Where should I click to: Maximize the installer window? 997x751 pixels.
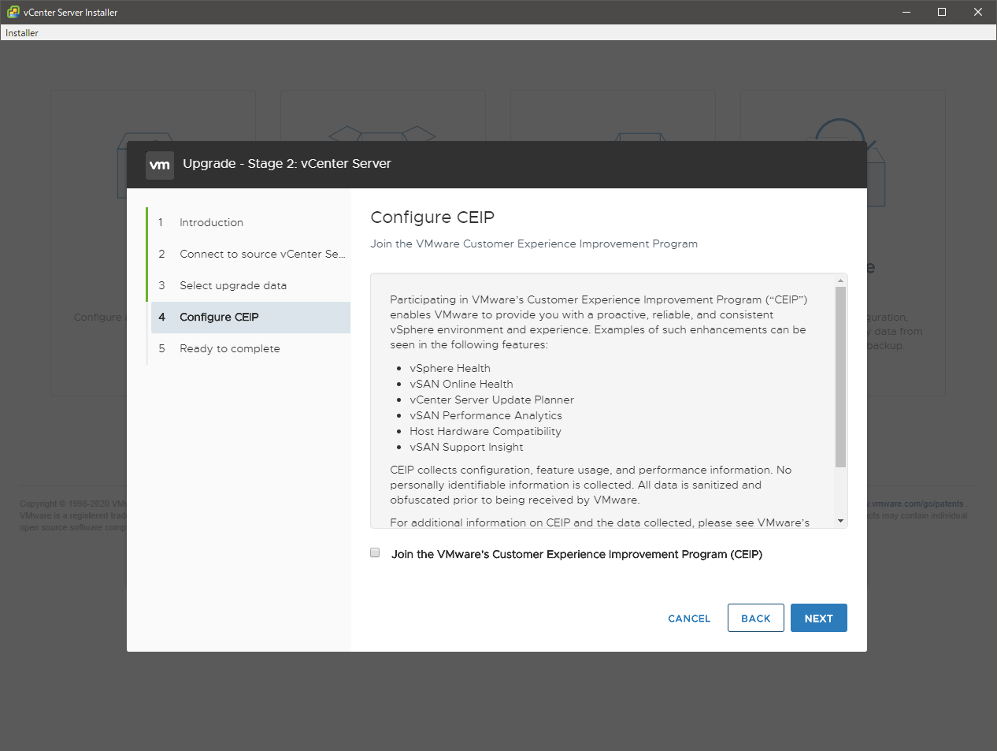coord(942,12)
